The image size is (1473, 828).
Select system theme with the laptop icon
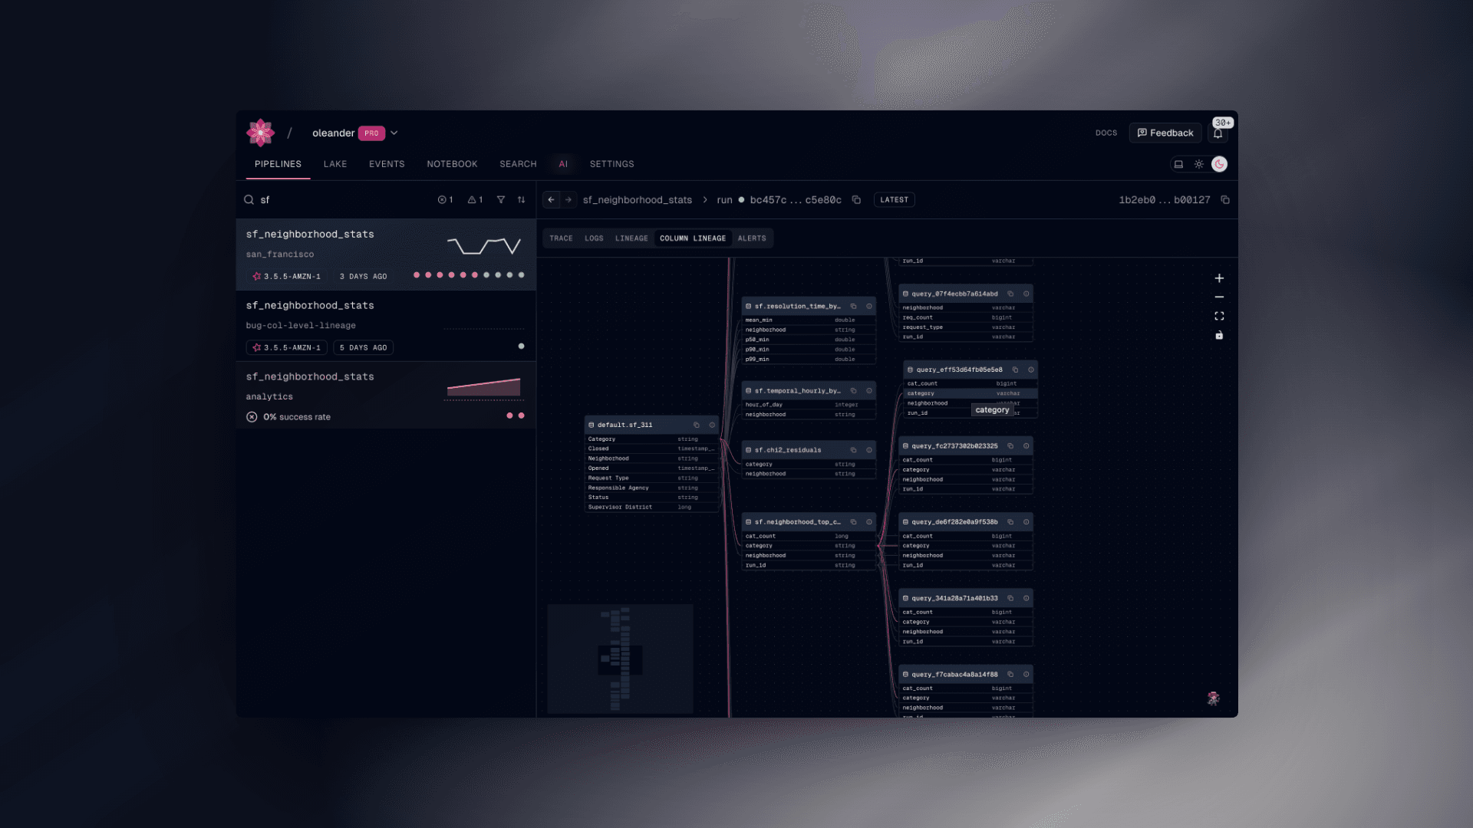(x=1179, y=163)
